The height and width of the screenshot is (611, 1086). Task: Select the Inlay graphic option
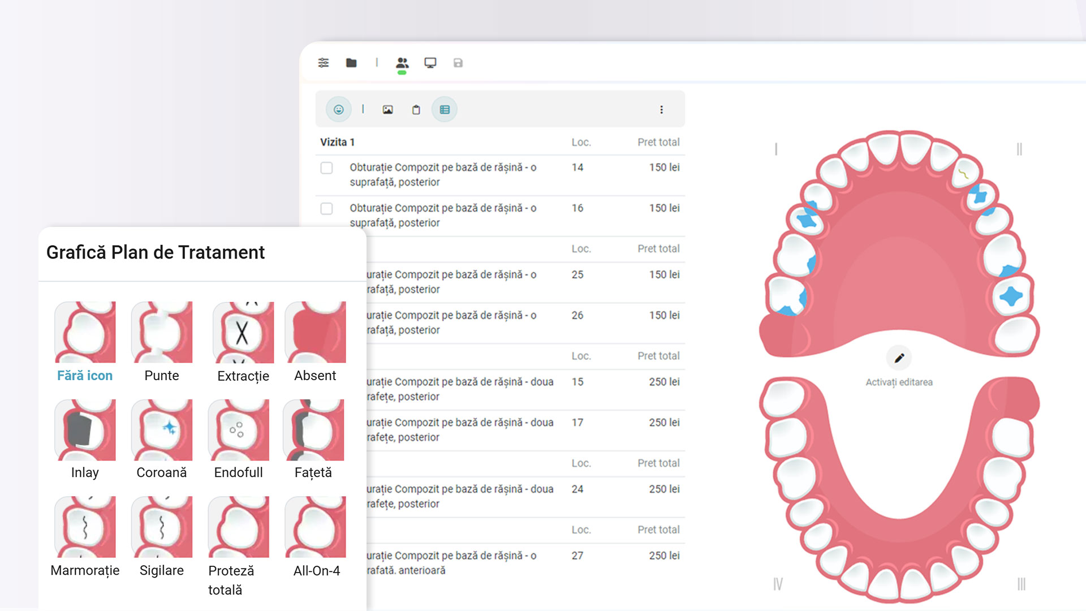[x=85, y=430]
